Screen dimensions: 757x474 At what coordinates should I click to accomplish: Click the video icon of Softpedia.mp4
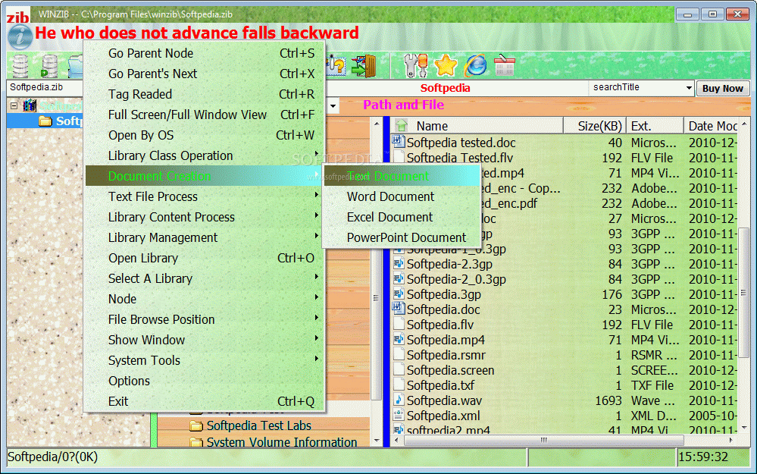[x=399, y=339]
